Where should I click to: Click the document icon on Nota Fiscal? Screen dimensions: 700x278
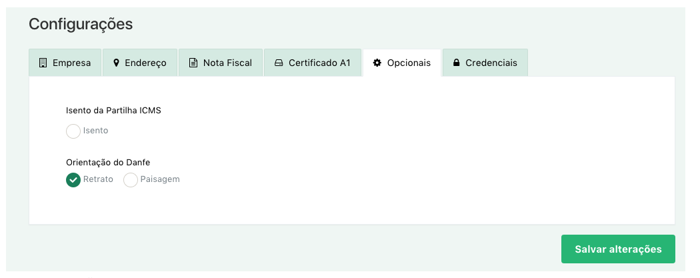[193, 63]
